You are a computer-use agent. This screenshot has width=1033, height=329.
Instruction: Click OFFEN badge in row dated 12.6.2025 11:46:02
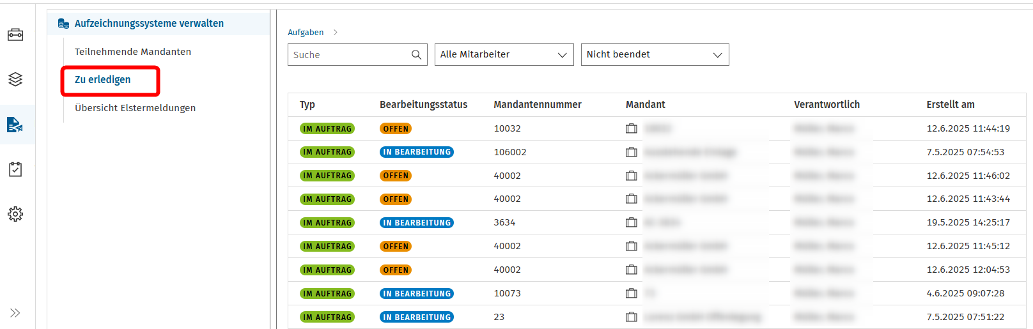click(x=396, y=176)
